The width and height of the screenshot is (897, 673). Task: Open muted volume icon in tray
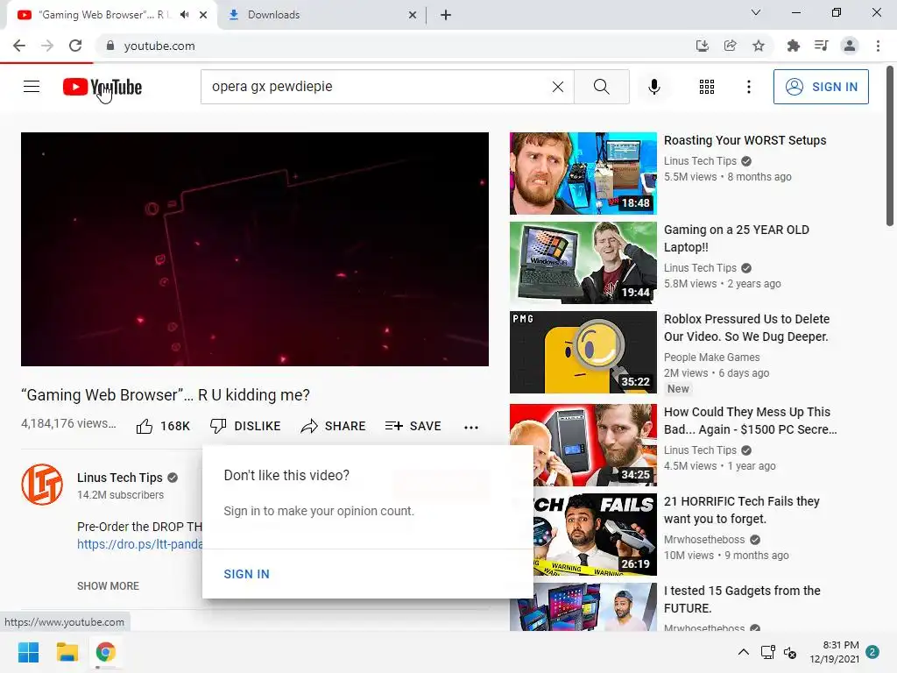tap(790, 652)
